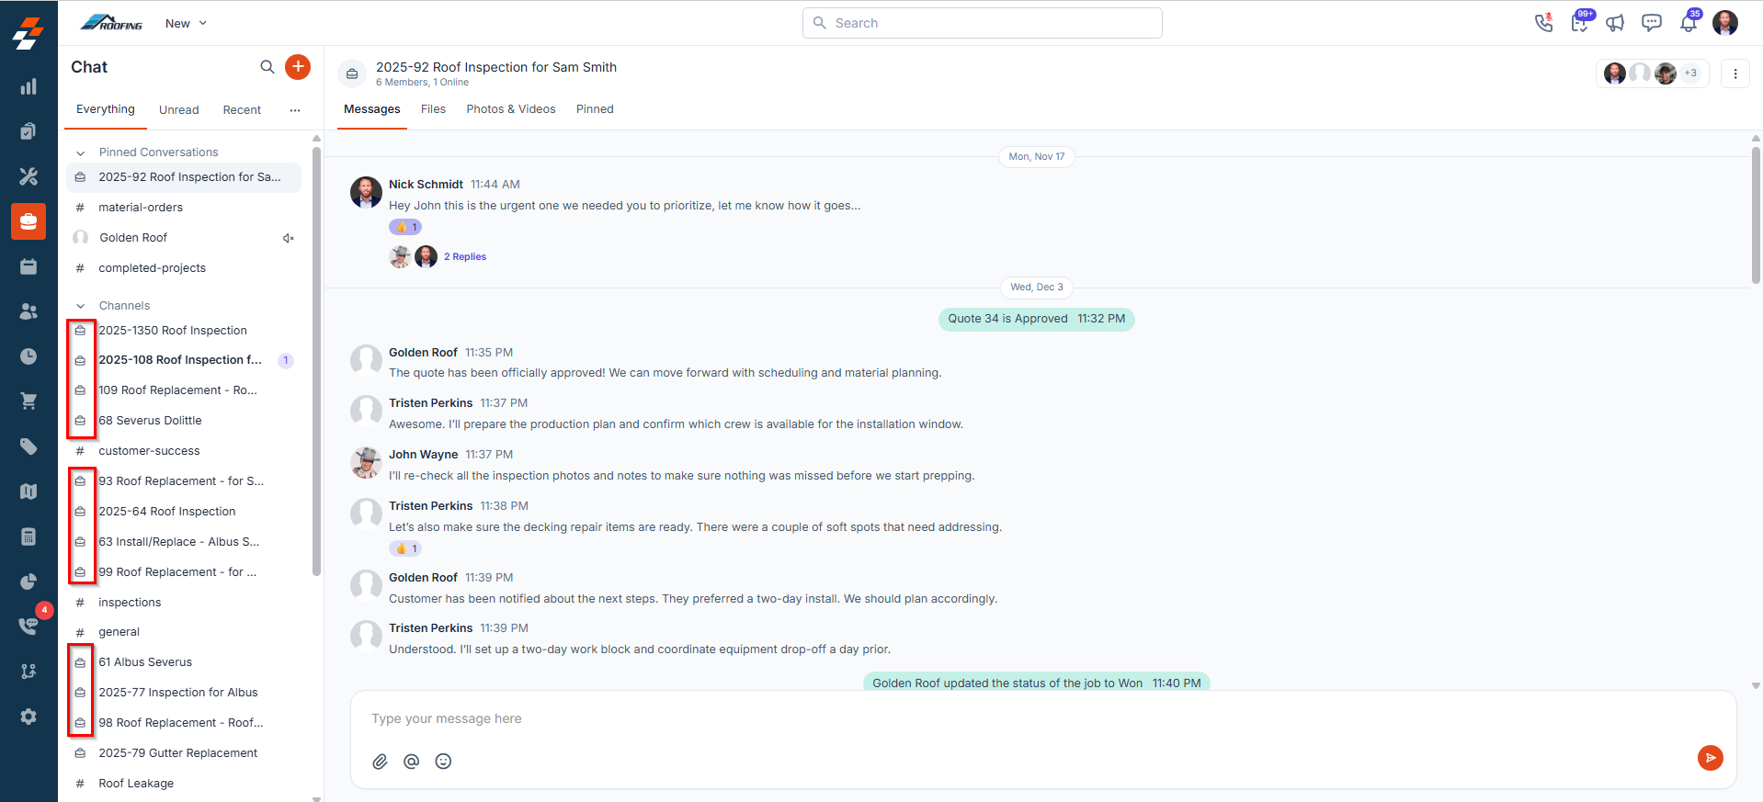Focus the Type your message here box
This screenshot has height=802, width=1763.
click(1043, 718)
